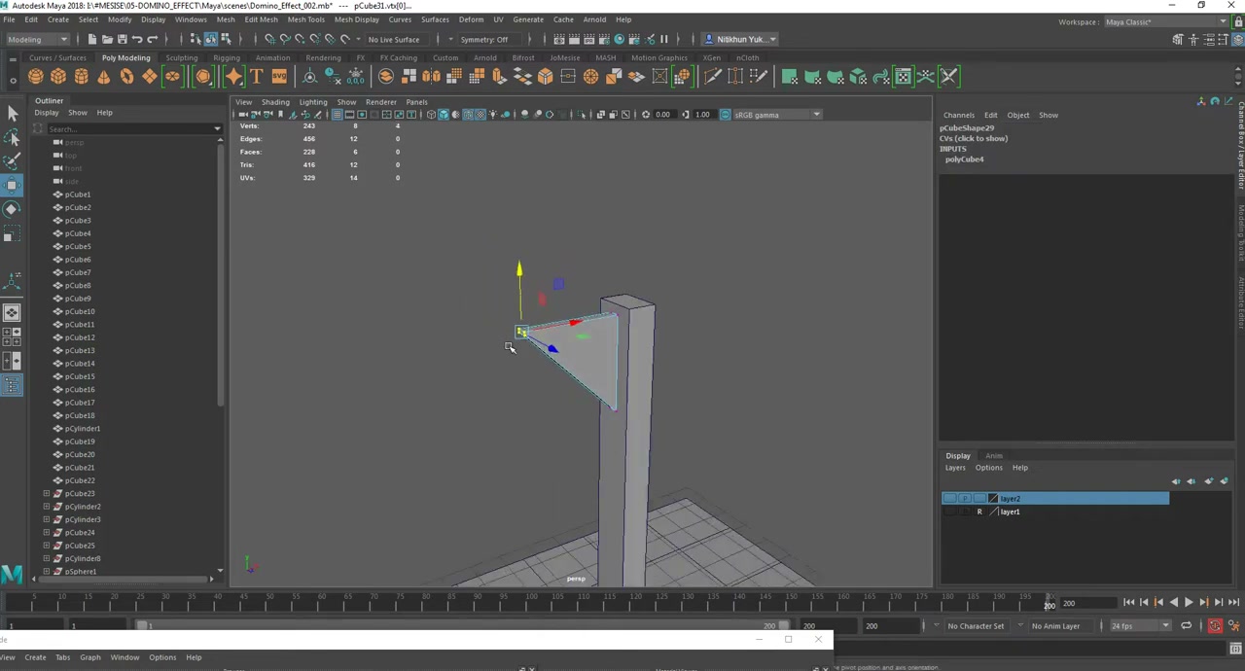This screenshot has height=671, width=1245.
Task: Click the layer2 color swatch
Action: pyautogui.click(x=993, y=499)
